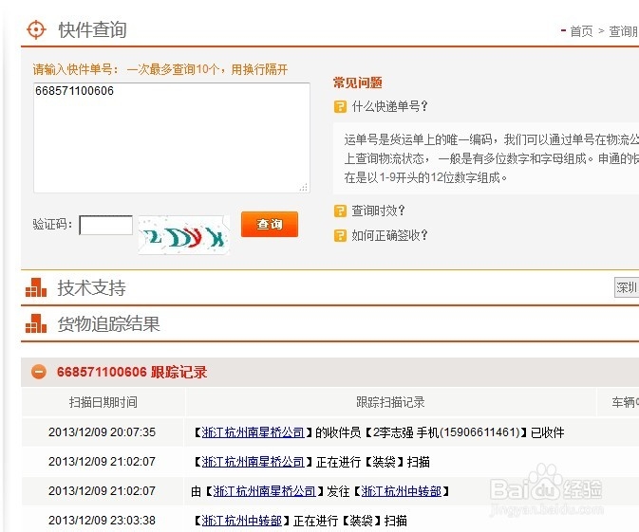Click the textarea resize grip corner

pos(304,187)
